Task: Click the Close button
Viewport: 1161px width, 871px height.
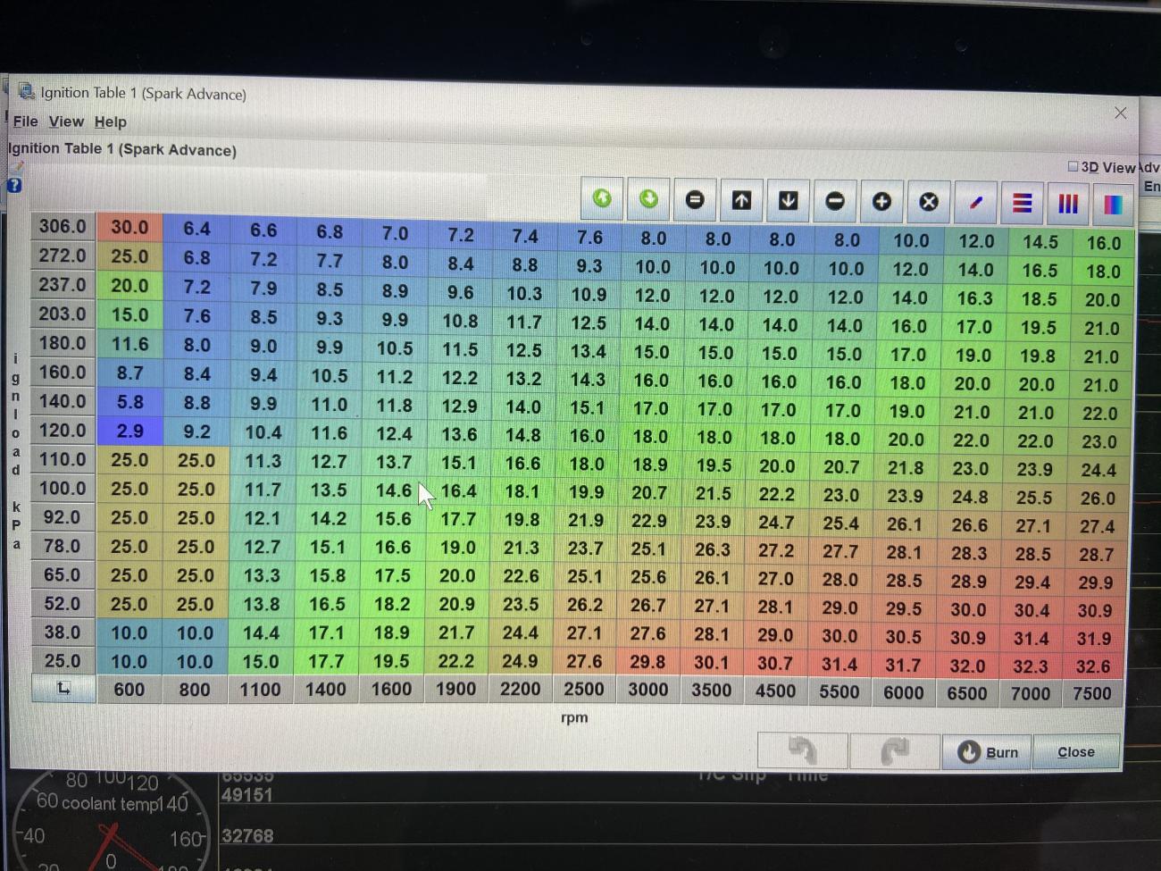Action: click(1076, 752)
